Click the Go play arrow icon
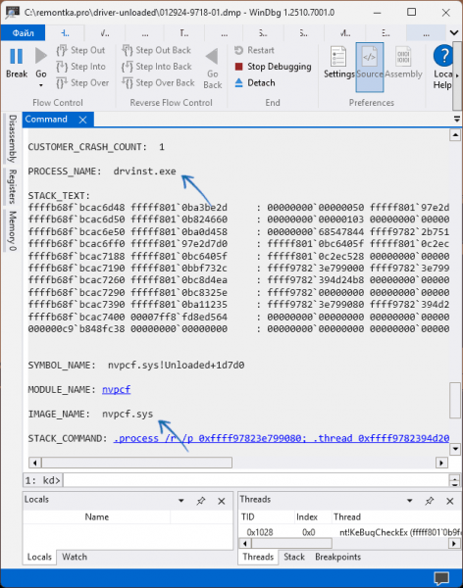Screen dimensions: 463x588 (x=40, y=56)
